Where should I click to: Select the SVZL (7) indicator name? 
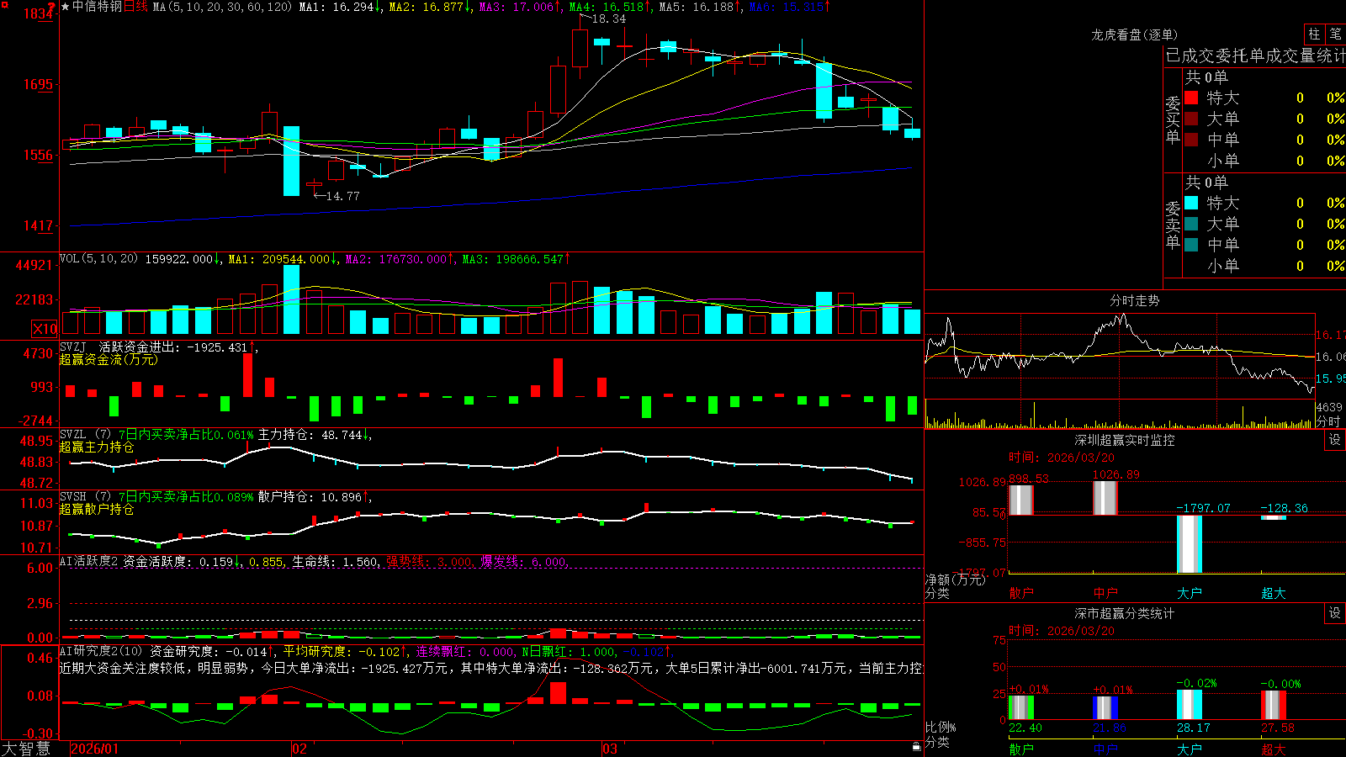(x=85, y=435)
